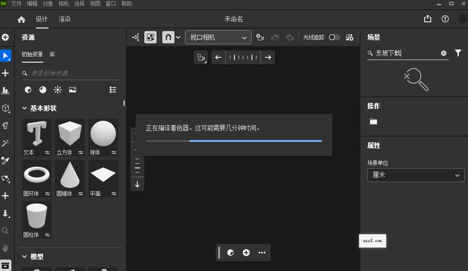Toggle the magnet snapping tool
This screenshot has width=468, height=271.
[x=168, y=37]
